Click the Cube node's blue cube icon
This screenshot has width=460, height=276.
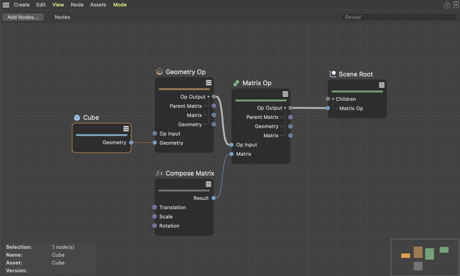pos(77,118)
